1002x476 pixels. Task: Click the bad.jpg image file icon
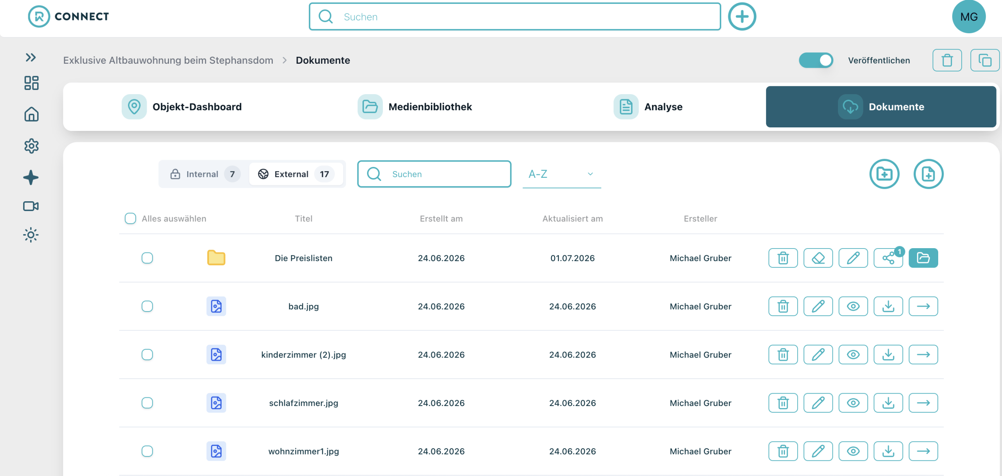coord(216,306)
